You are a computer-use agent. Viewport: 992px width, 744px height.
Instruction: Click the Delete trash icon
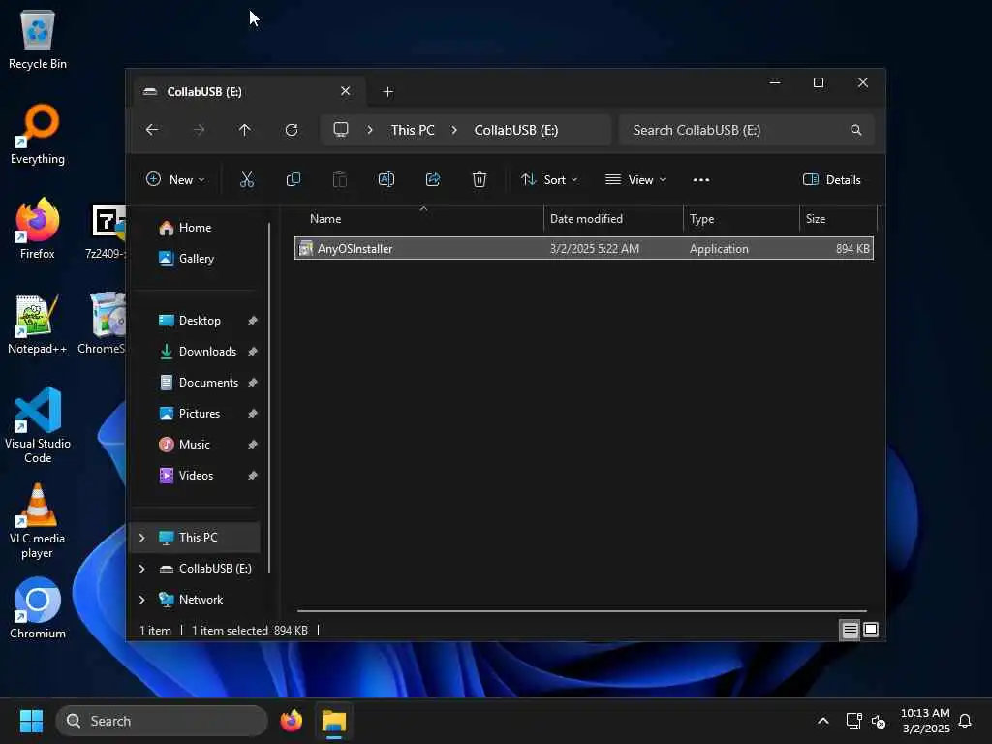(480, 179)
